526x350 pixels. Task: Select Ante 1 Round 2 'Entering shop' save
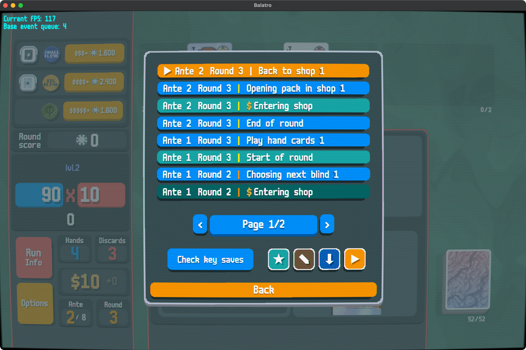point(263,192)
